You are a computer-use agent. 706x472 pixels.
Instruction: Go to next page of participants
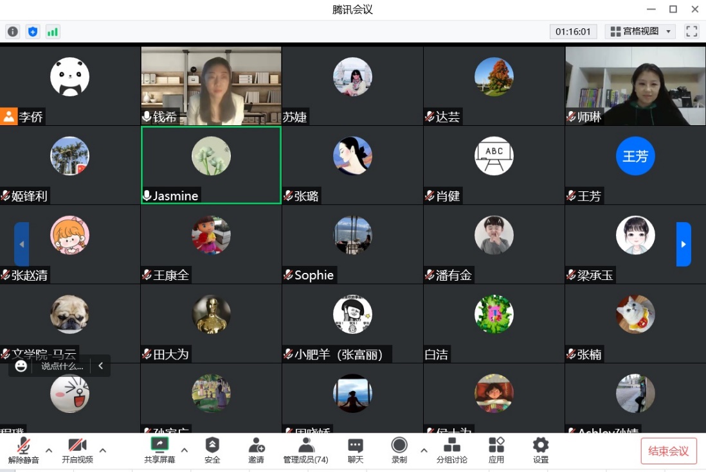(x=683, y=244)
